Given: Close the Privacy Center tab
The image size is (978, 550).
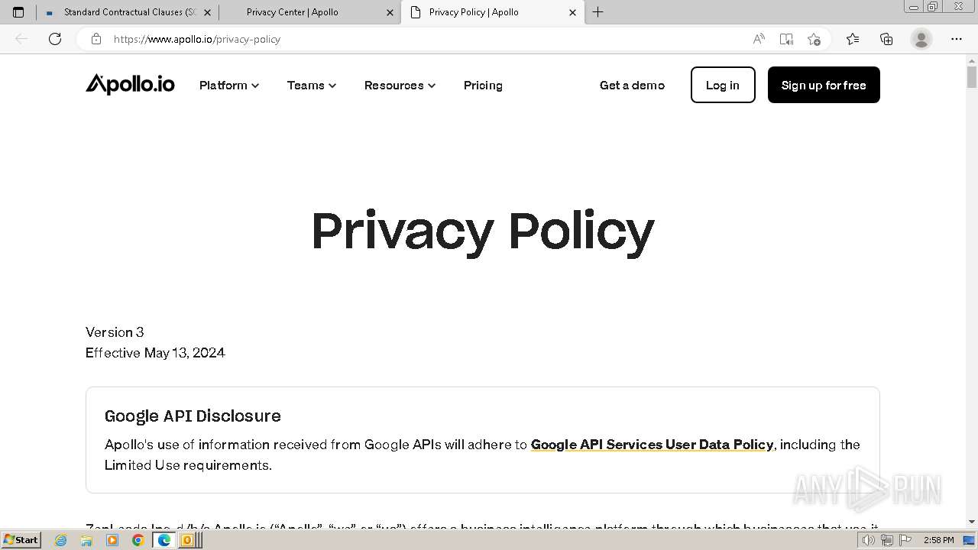Looking at the screenshot, I should click(390, 12).
